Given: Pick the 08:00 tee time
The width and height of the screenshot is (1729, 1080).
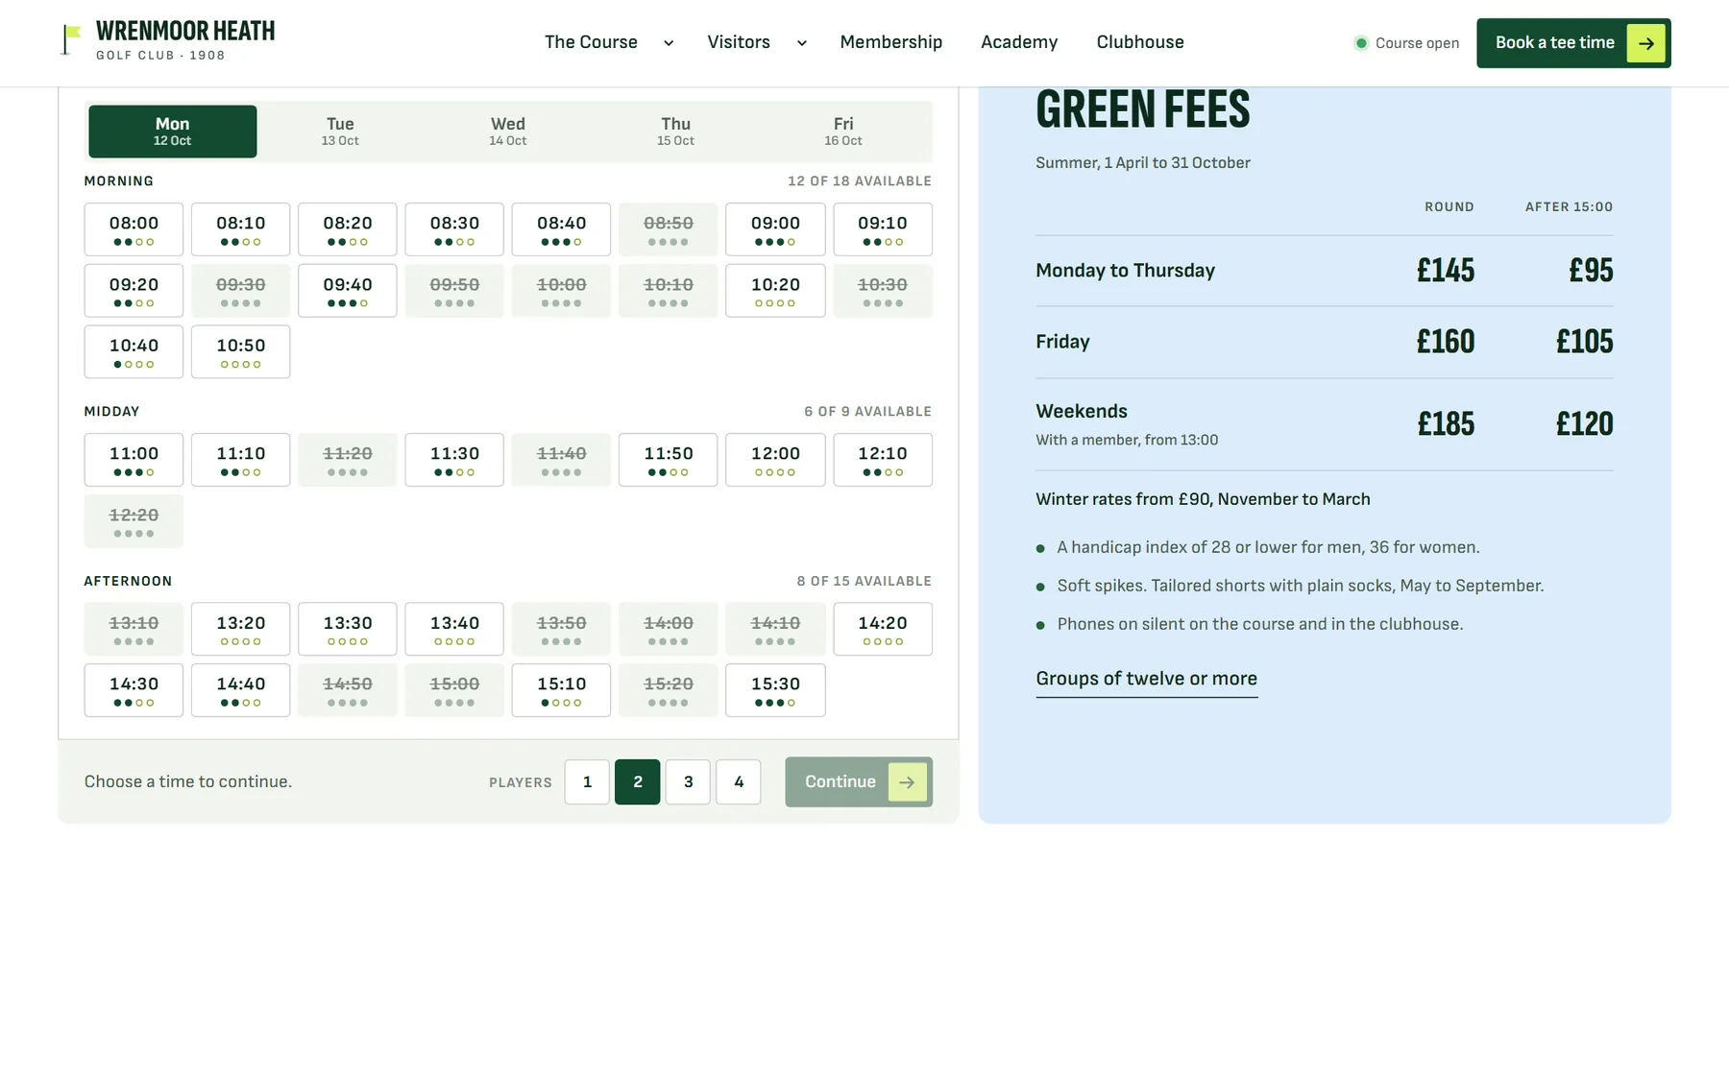Looking at the screenshot, I should coord(134,229).
